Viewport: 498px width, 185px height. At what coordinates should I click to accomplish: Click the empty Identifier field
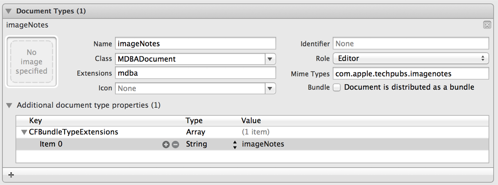coord(410,43)
